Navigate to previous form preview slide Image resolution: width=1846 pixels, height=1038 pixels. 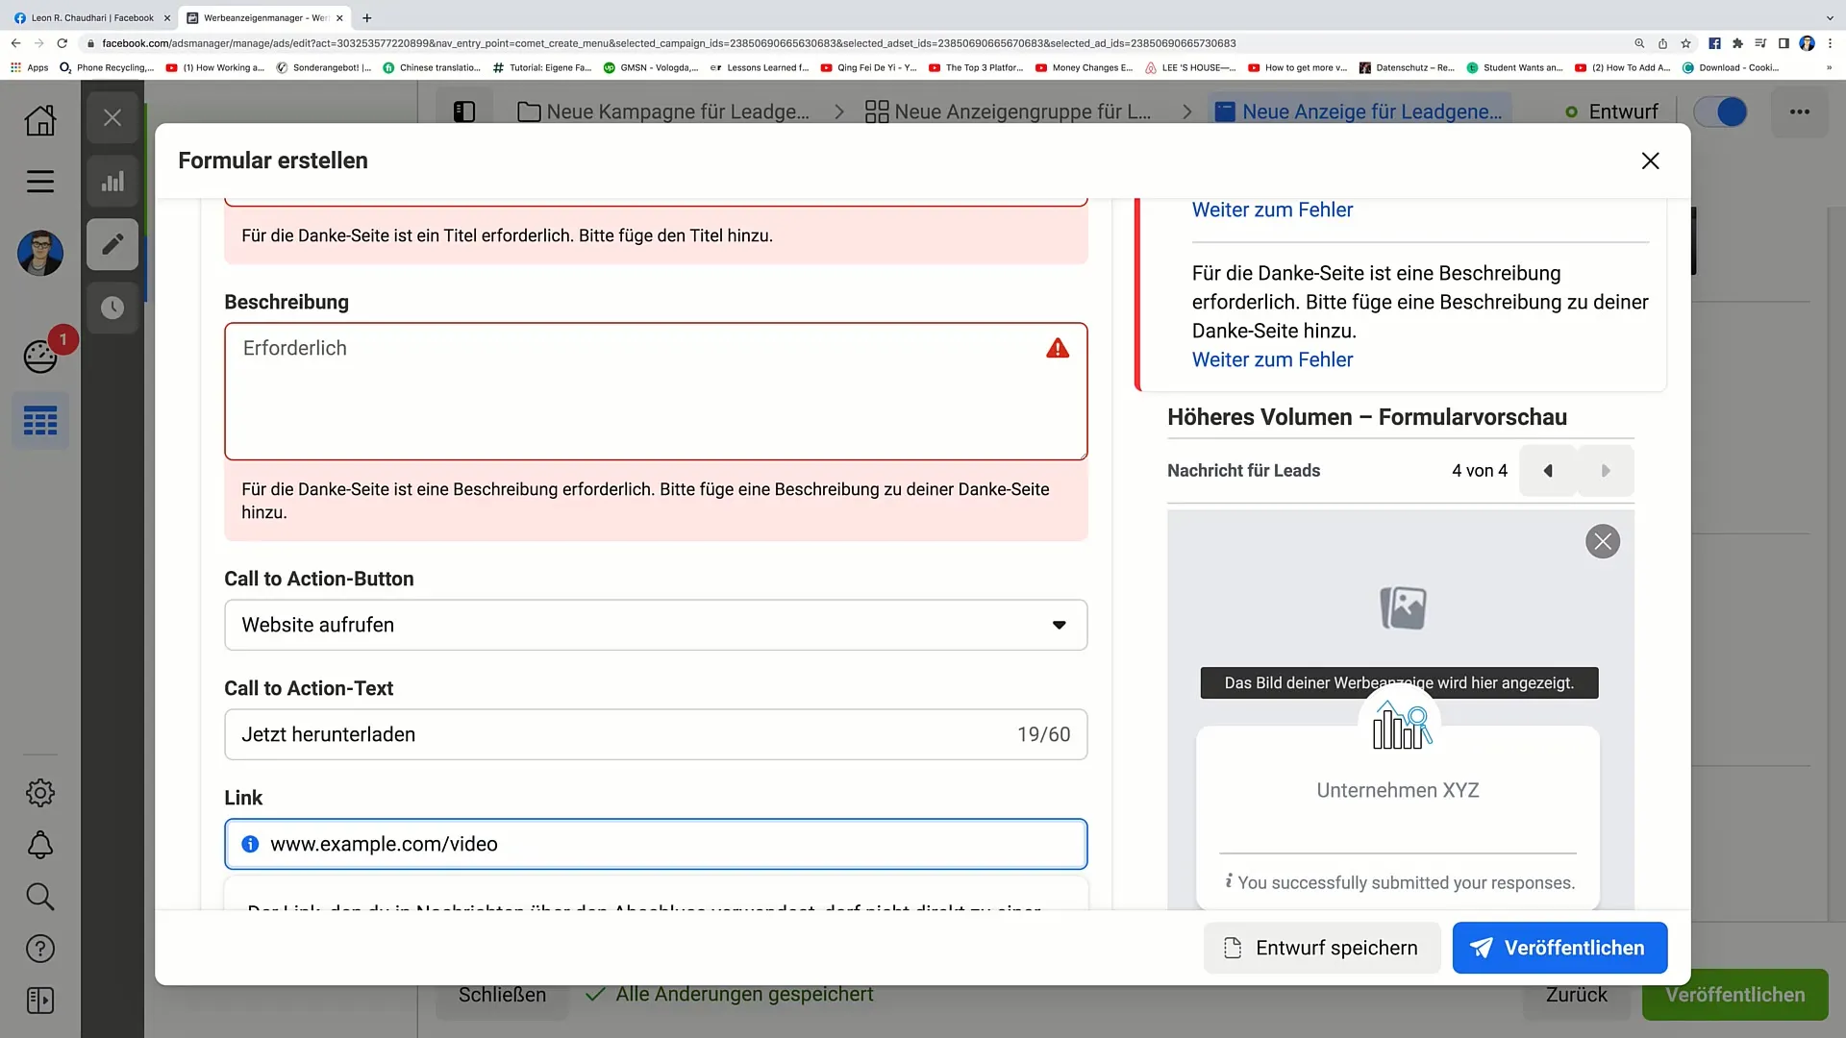point(1547,470)
